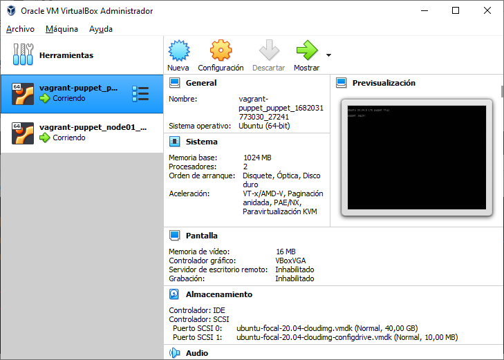Click the Controlador: IDE line
504x360 pixels.
click(197, 310)
